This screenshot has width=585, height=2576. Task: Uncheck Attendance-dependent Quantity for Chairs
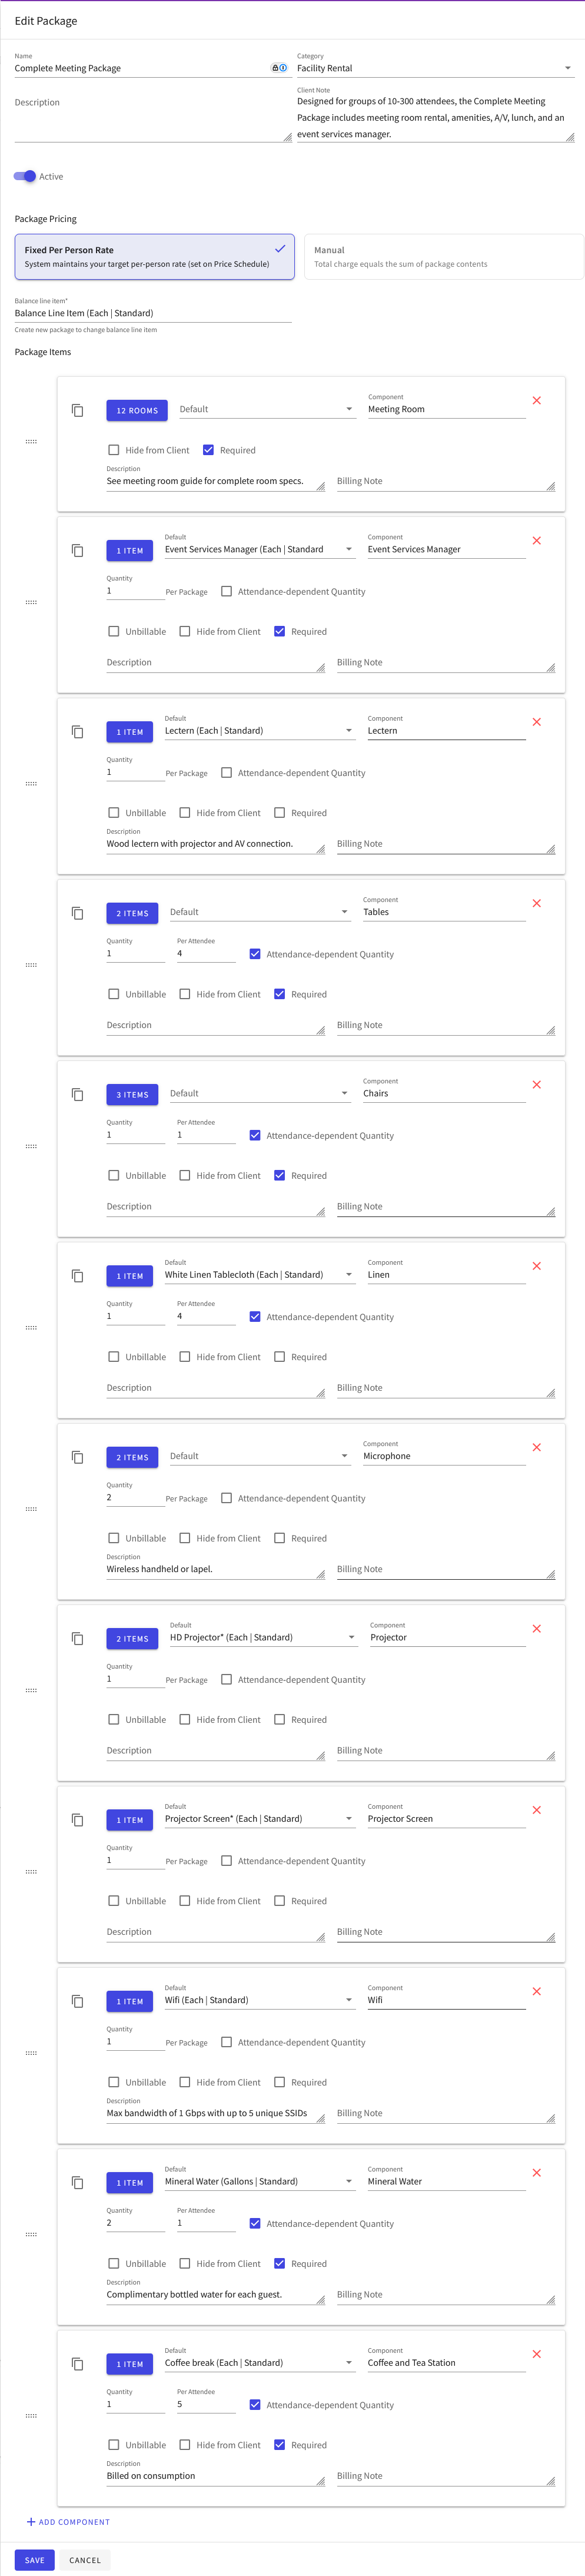[x=255, y=1136]
